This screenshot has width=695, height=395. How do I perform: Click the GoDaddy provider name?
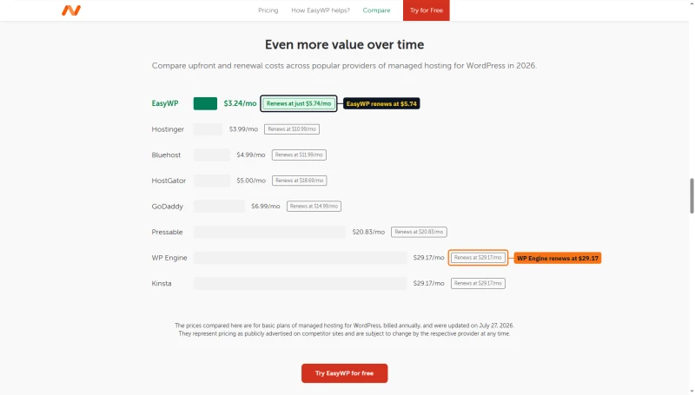pyautogui.click(x=167, y=207)
